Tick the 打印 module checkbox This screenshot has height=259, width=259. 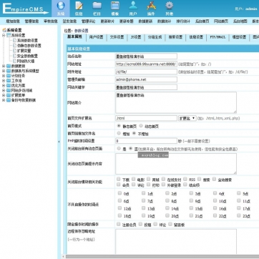(149, 185)
